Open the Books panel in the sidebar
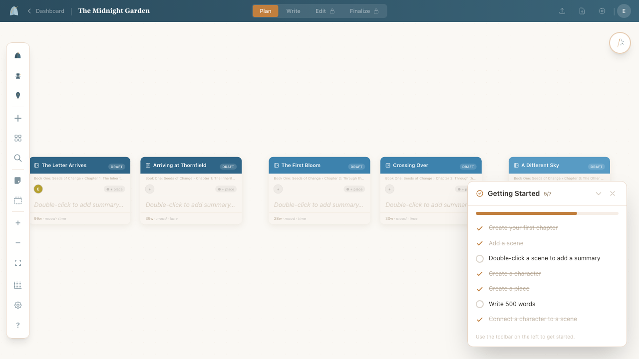 click(x=18, y=55)
